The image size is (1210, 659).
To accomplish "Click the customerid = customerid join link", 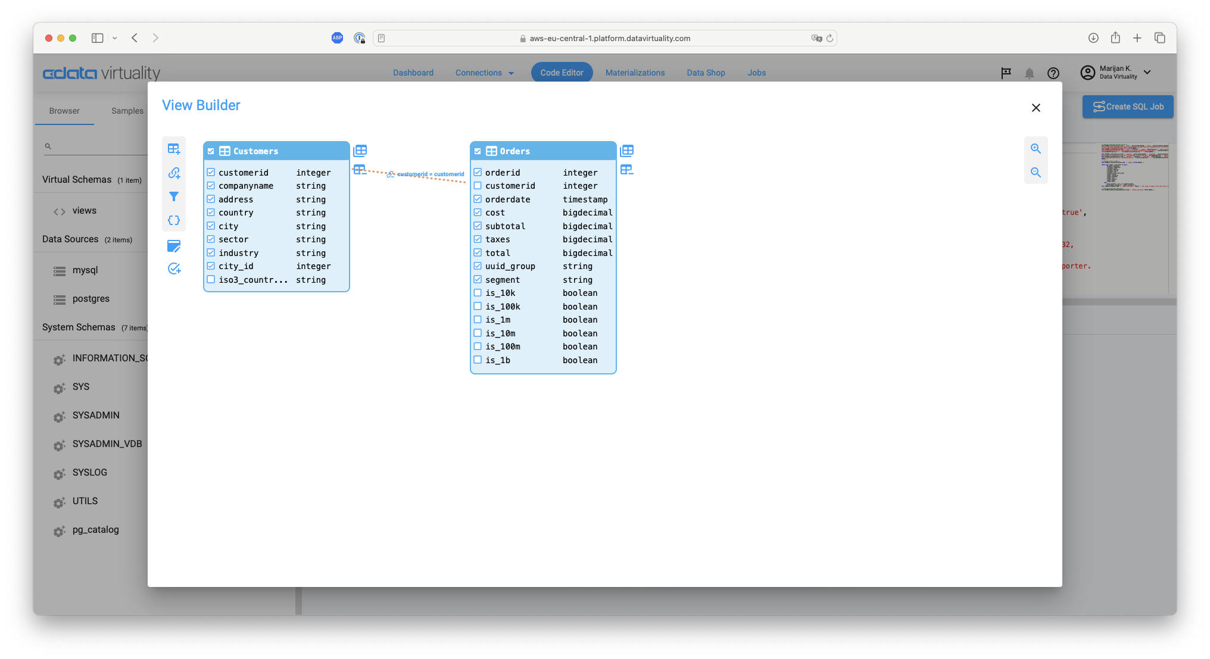I will pyautogui.click(x=430, y=174).
